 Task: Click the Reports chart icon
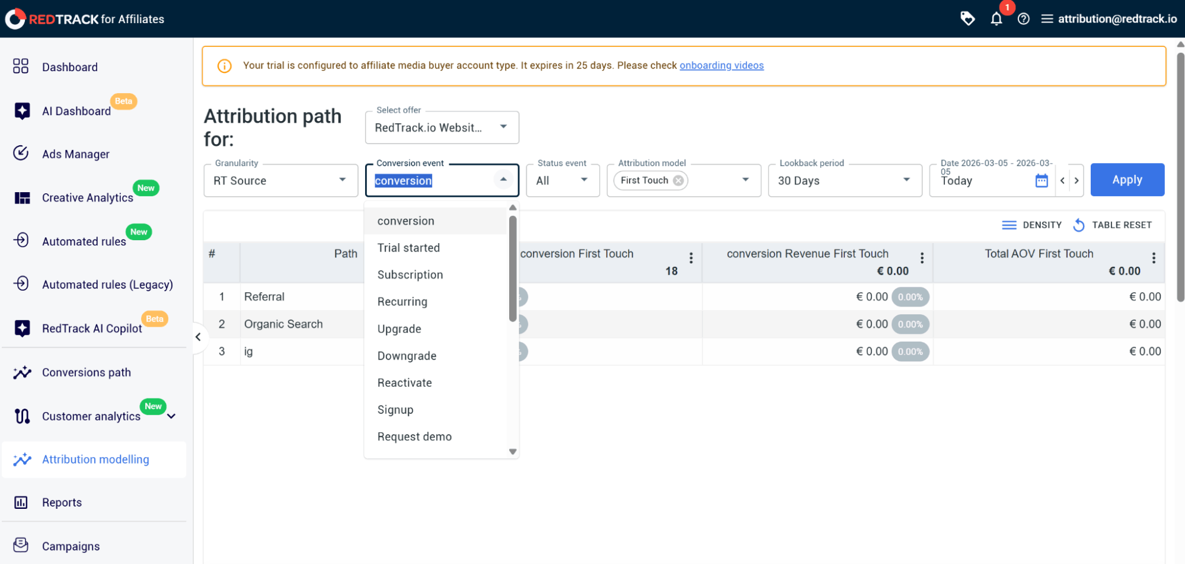(21, 502)
